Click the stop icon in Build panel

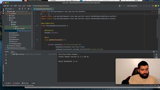tap(6, 57)
